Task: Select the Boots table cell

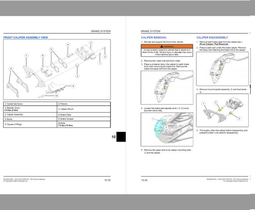Action: [x=30, y=119]
